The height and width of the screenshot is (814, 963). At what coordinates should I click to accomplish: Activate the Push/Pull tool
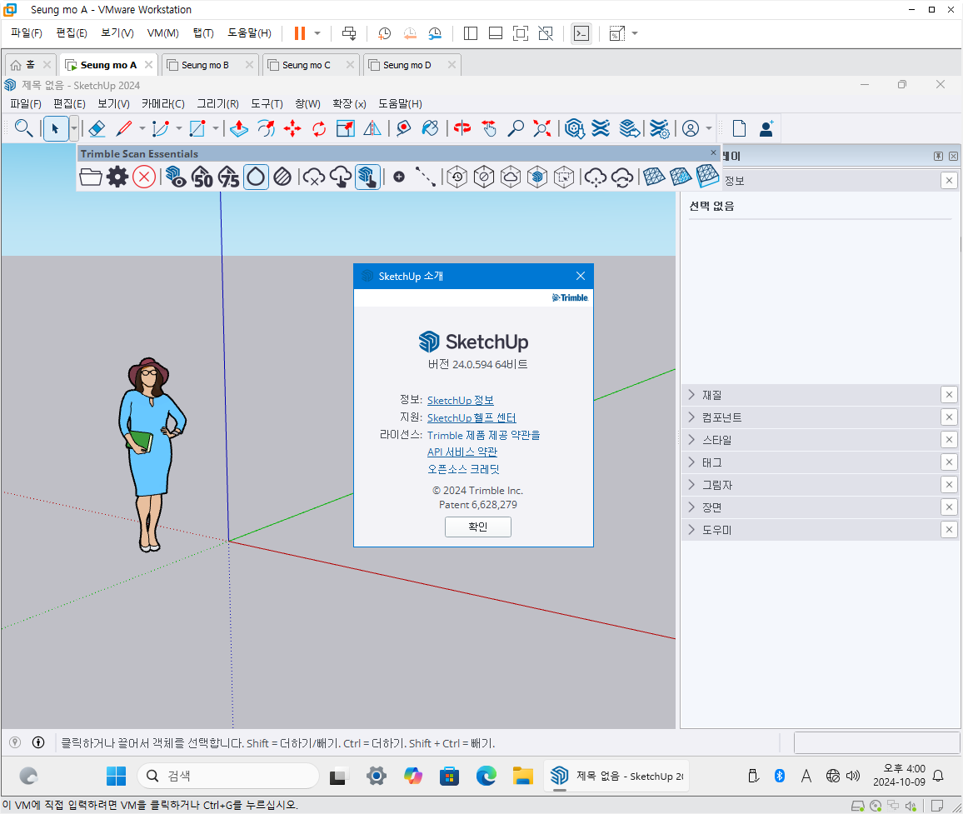pos(239,128)
